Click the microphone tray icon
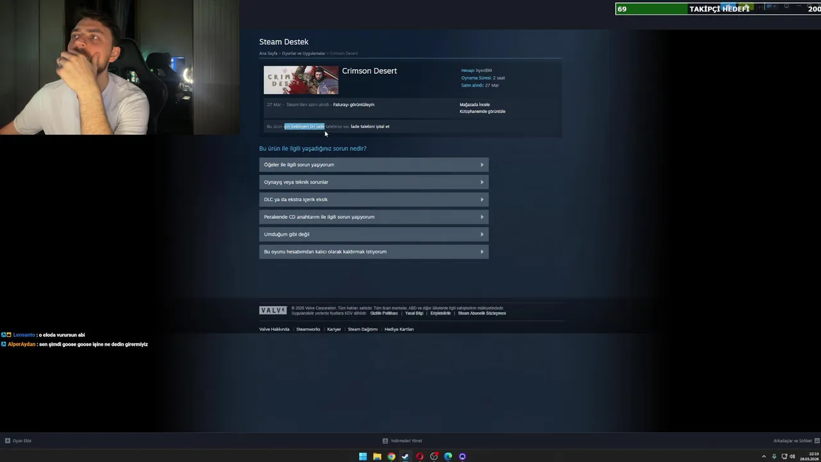This screenshot has height=462, width=821. [774, 457]
